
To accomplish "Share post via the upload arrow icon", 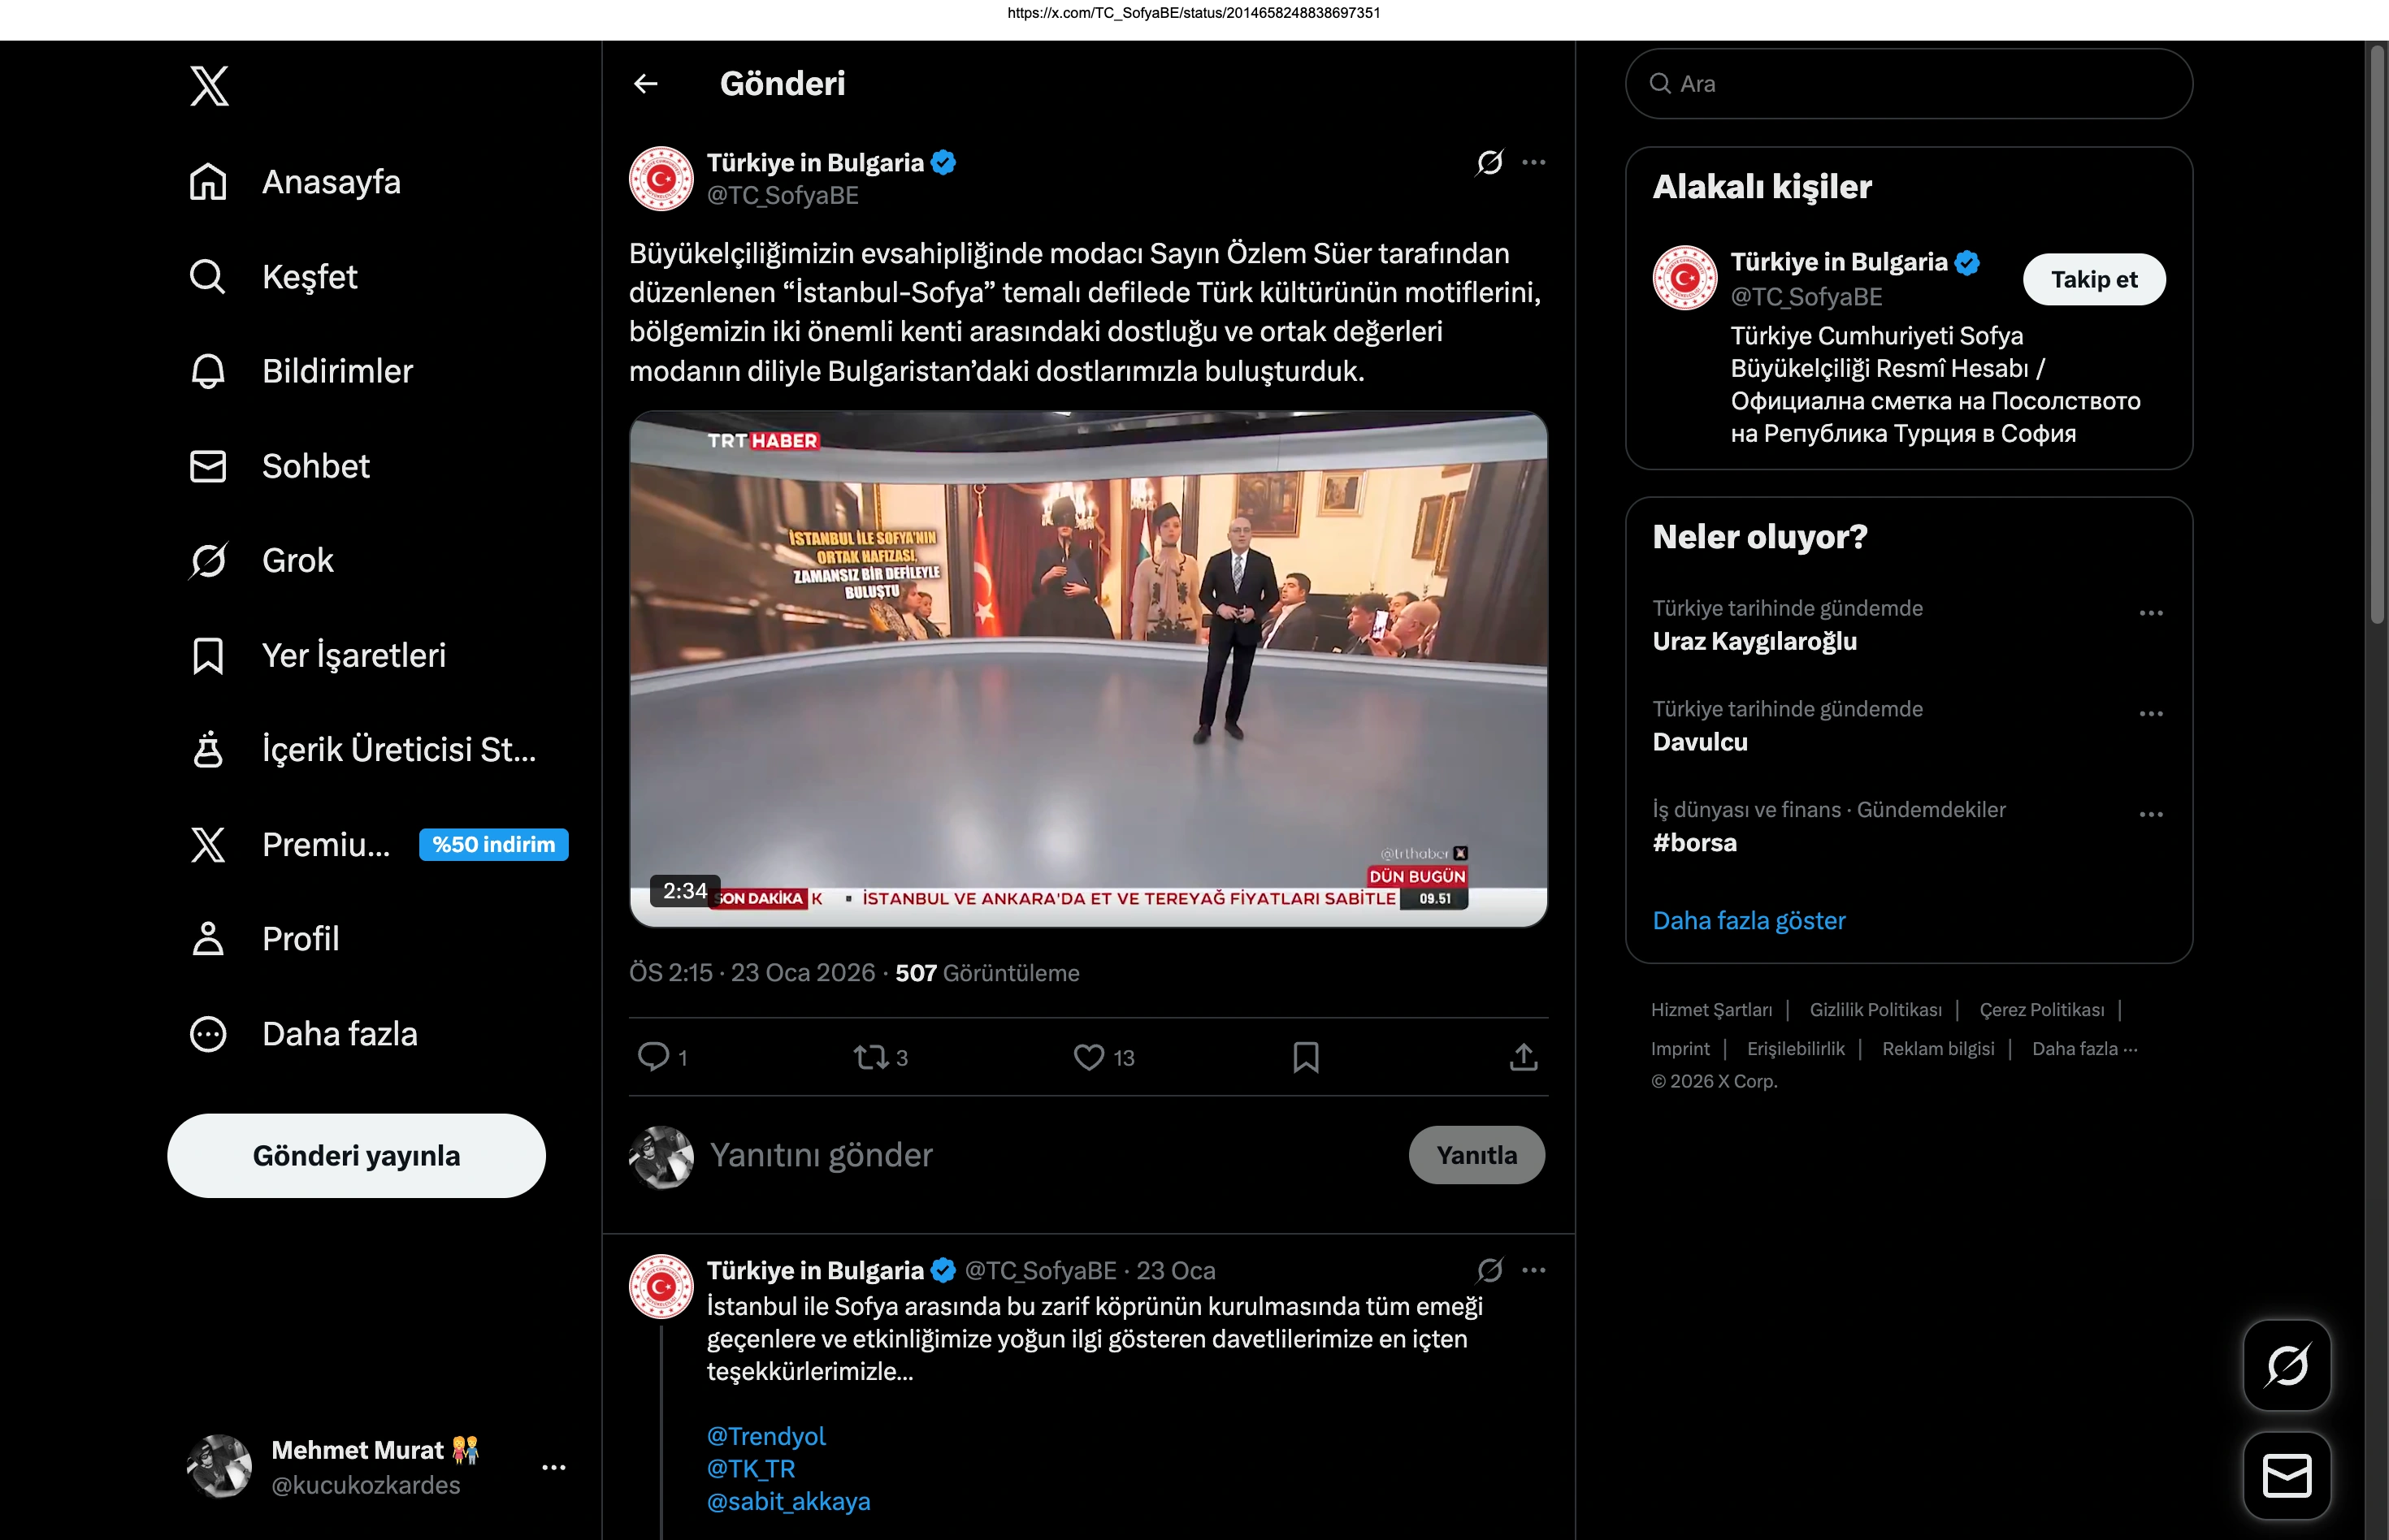I will (x=1523, y=1057).
